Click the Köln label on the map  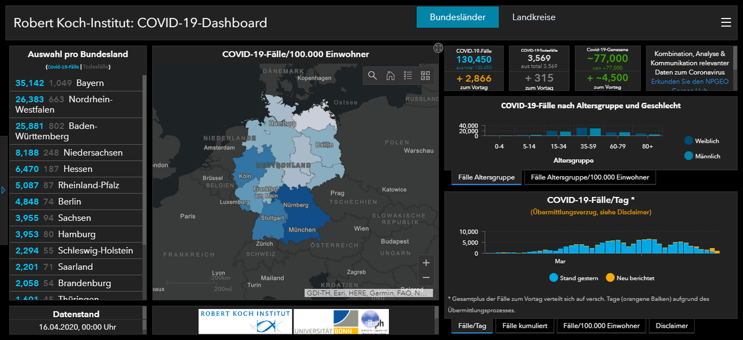coord(245,177)
